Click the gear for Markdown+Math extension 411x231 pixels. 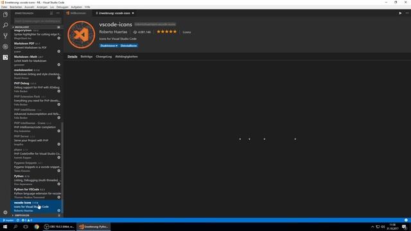(x=59, y=65)
